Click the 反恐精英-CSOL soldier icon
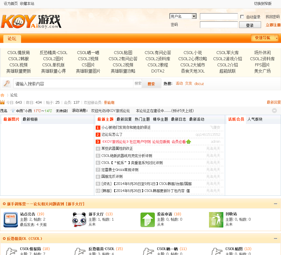The image size is (281, 255). (x=80, y=251)
